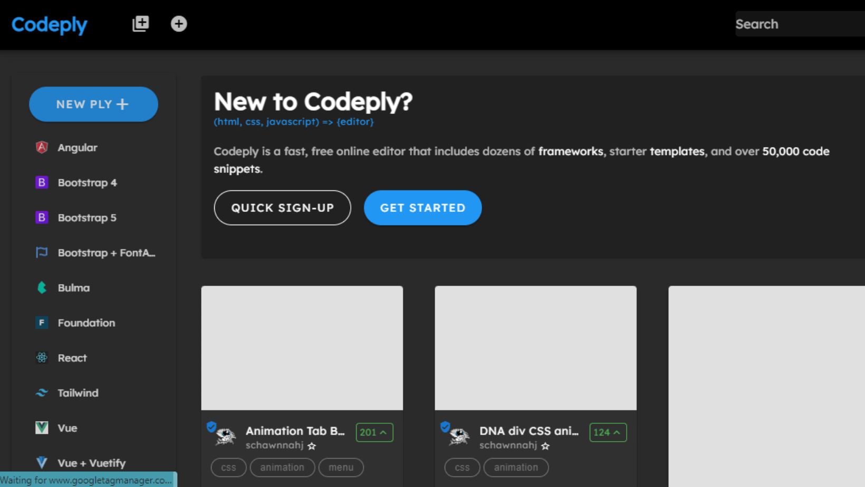Click the add-to-collection icon in header
865x487 pixels.
[140, 24]
